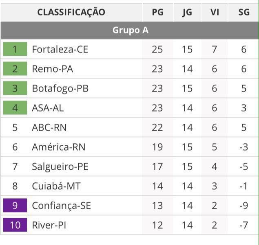This screenshot has height=245, width=259.
Task: Click the purple position 10 badge
Action: (15, 225)
